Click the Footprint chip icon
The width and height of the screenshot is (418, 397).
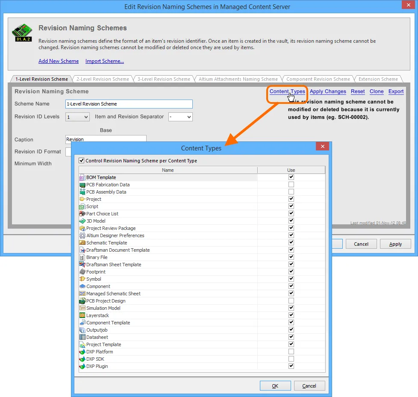click(82, 272)
